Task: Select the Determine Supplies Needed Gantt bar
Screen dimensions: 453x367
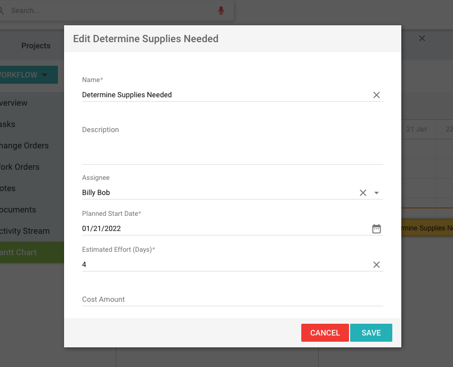Action: [x=427, y=228]
